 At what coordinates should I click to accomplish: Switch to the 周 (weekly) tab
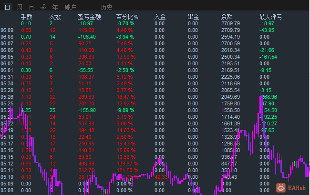(19, 7)
